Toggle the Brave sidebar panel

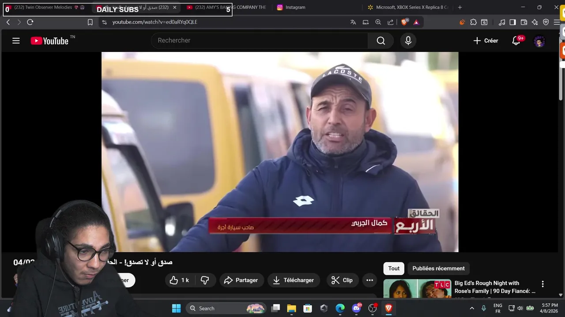pos(512,22)
